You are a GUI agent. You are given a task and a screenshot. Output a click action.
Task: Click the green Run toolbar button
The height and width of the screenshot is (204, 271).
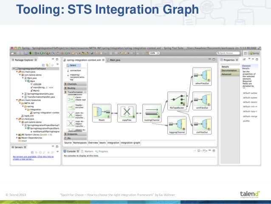[42, 53]
